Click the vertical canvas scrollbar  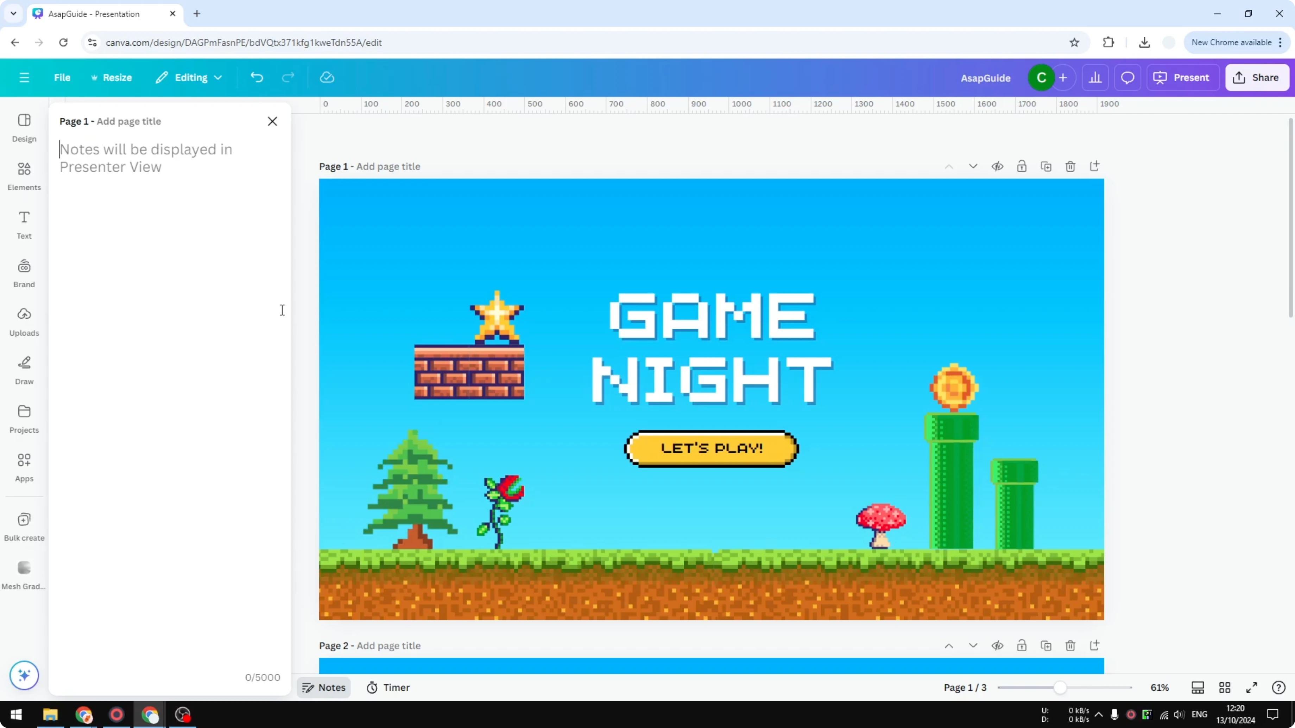pyautogui.click(x=1290, y=217)
